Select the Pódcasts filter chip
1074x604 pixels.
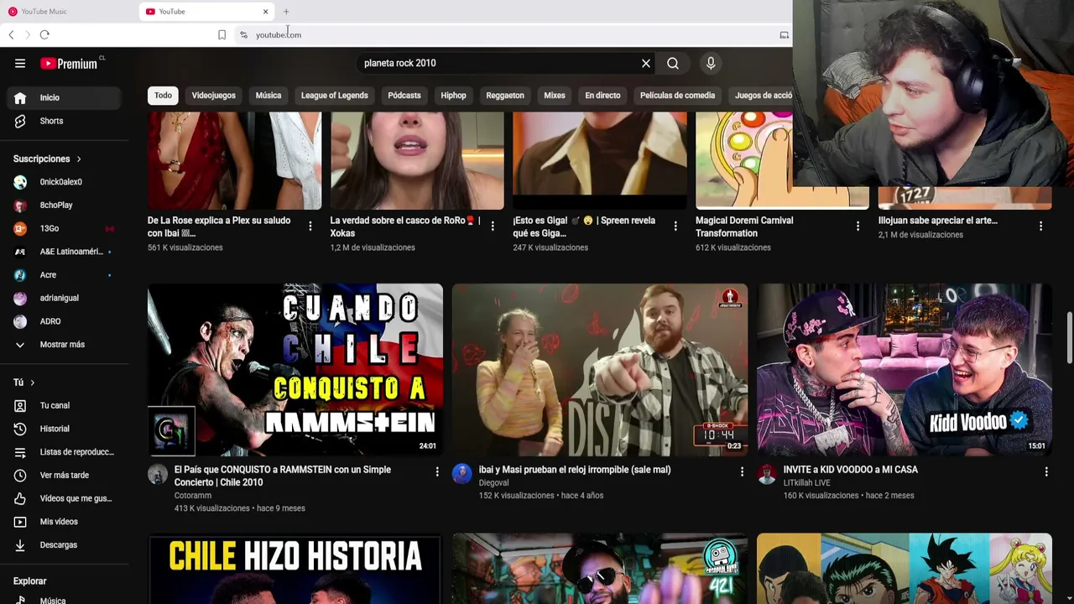click(404, 96)
